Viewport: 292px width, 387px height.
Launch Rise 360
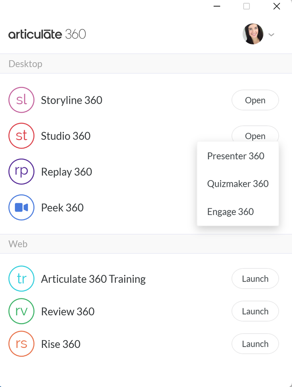point(255,344)
